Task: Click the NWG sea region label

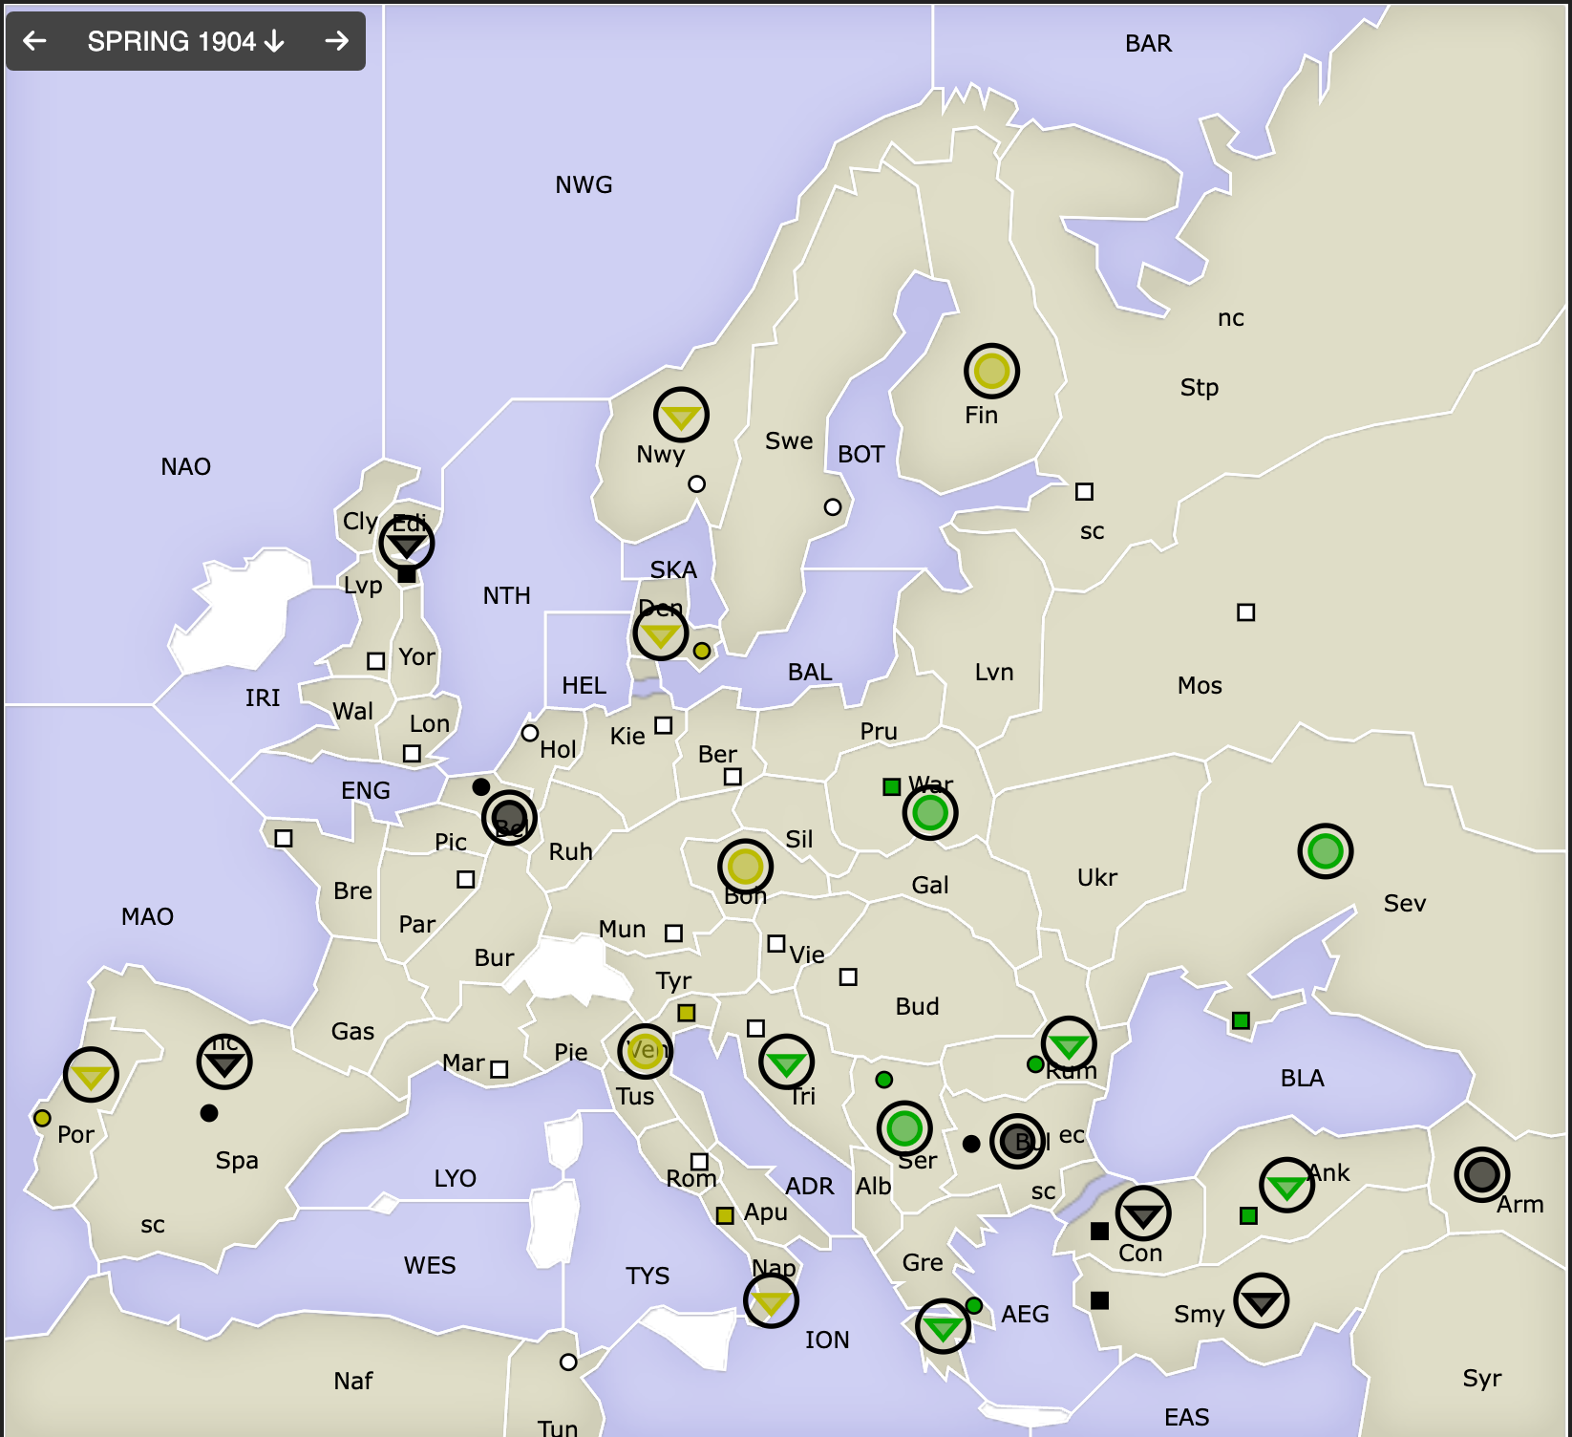Action: (x=584, y=184)
